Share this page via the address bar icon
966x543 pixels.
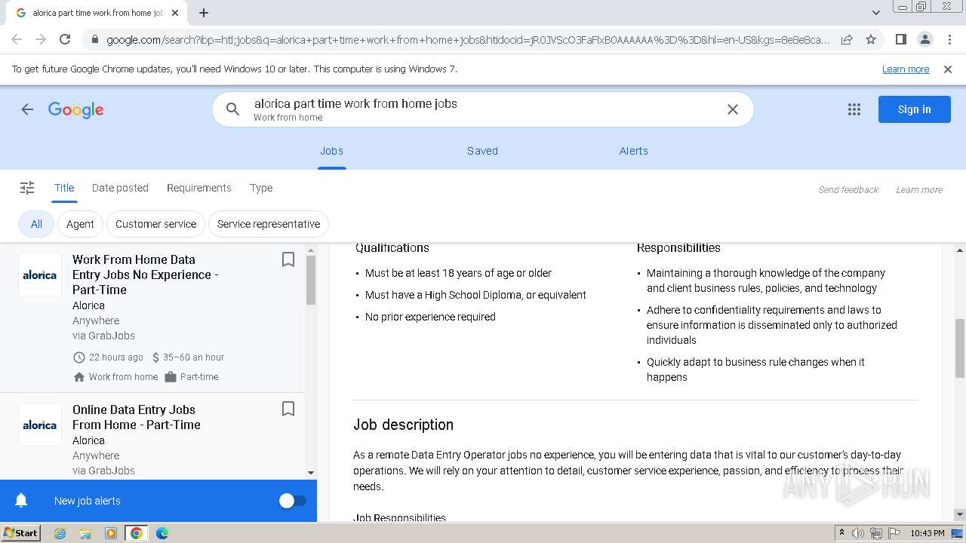pos(847,39)
